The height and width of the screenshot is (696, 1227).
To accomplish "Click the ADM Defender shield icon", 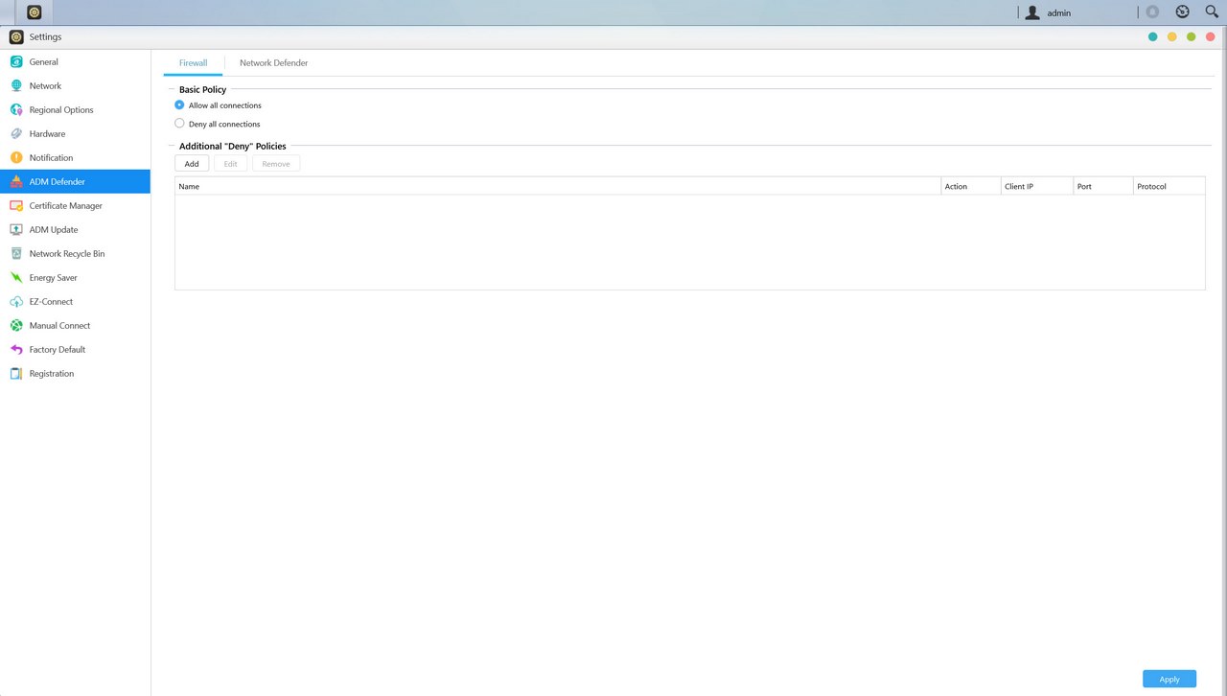I will coord(16,181).
